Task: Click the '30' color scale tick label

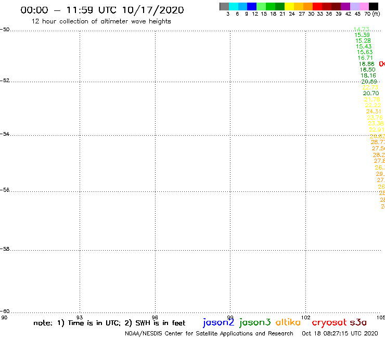Action: [311, 14]
